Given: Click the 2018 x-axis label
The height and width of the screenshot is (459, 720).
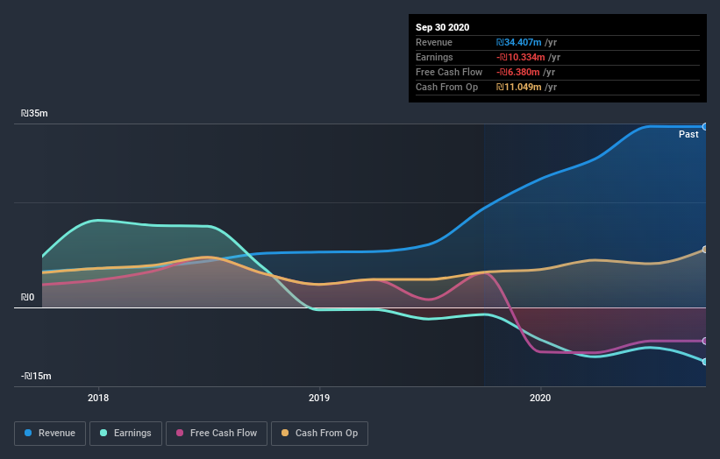Looking at the screenshot, I should pyautogui.click(x=98, y=398).
